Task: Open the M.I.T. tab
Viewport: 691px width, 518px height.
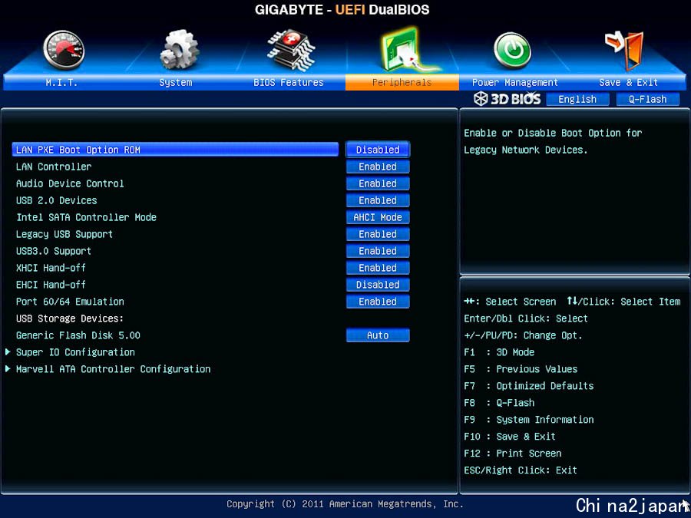Action: [61, 82]
